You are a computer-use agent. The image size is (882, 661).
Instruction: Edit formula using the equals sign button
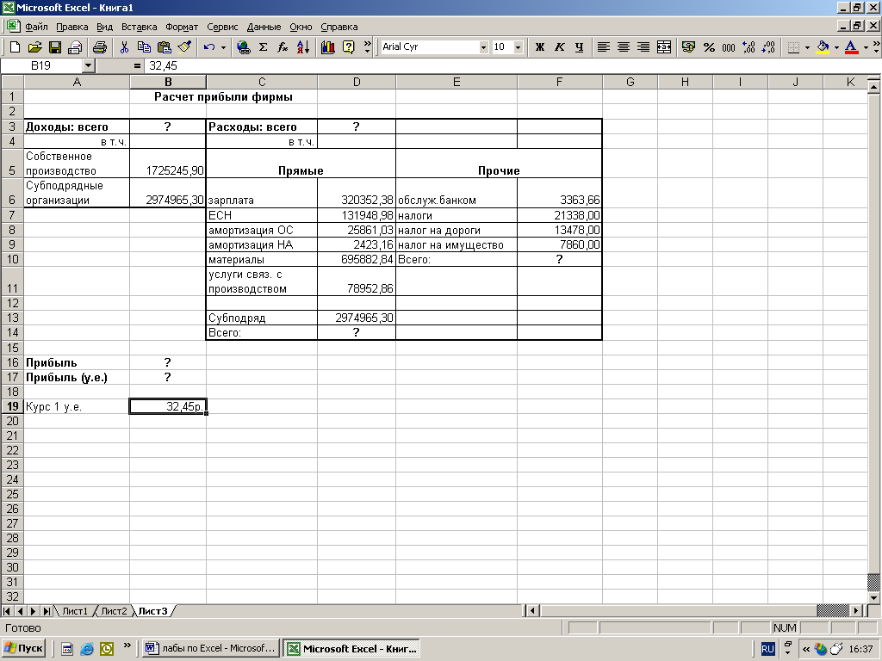(137, 65)
